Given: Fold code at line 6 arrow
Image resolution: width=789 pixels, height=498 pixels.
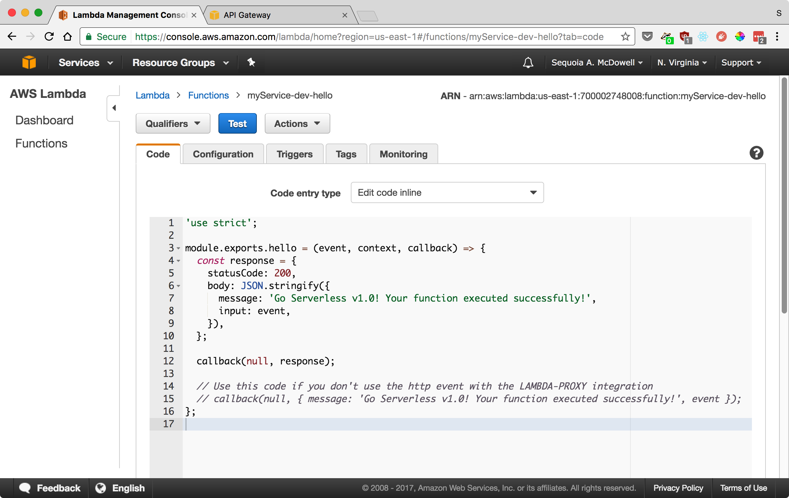Looking at the screenshot, I should tap(178, 286).
